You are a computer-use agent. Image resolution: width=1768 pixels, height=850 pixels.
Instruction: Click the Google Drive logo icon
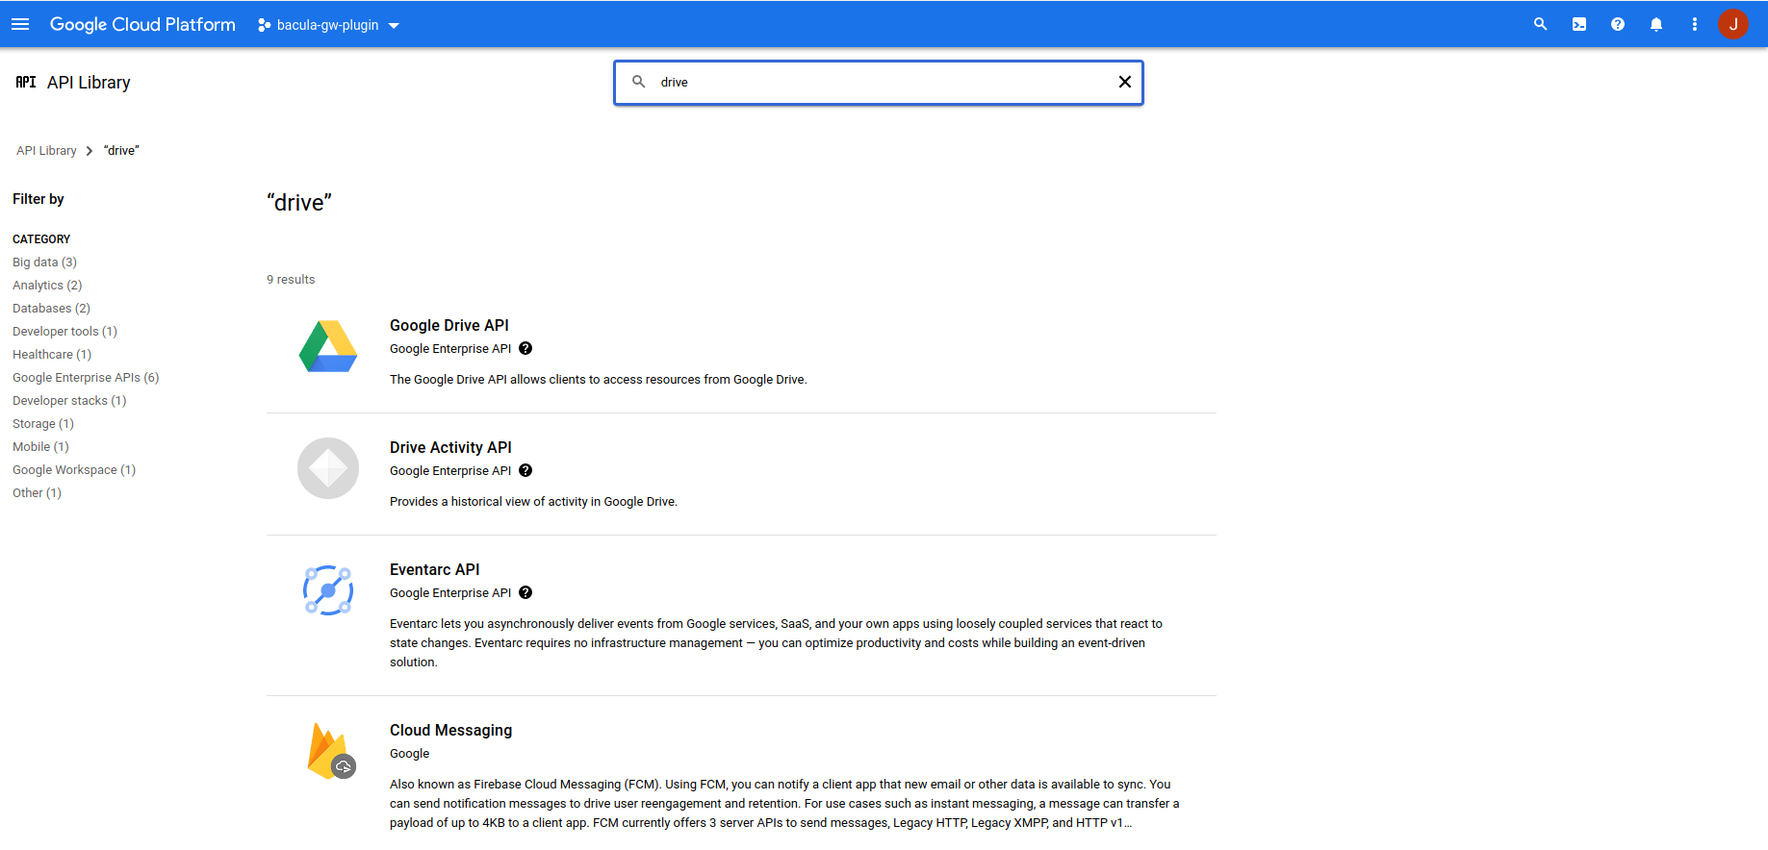328,346
